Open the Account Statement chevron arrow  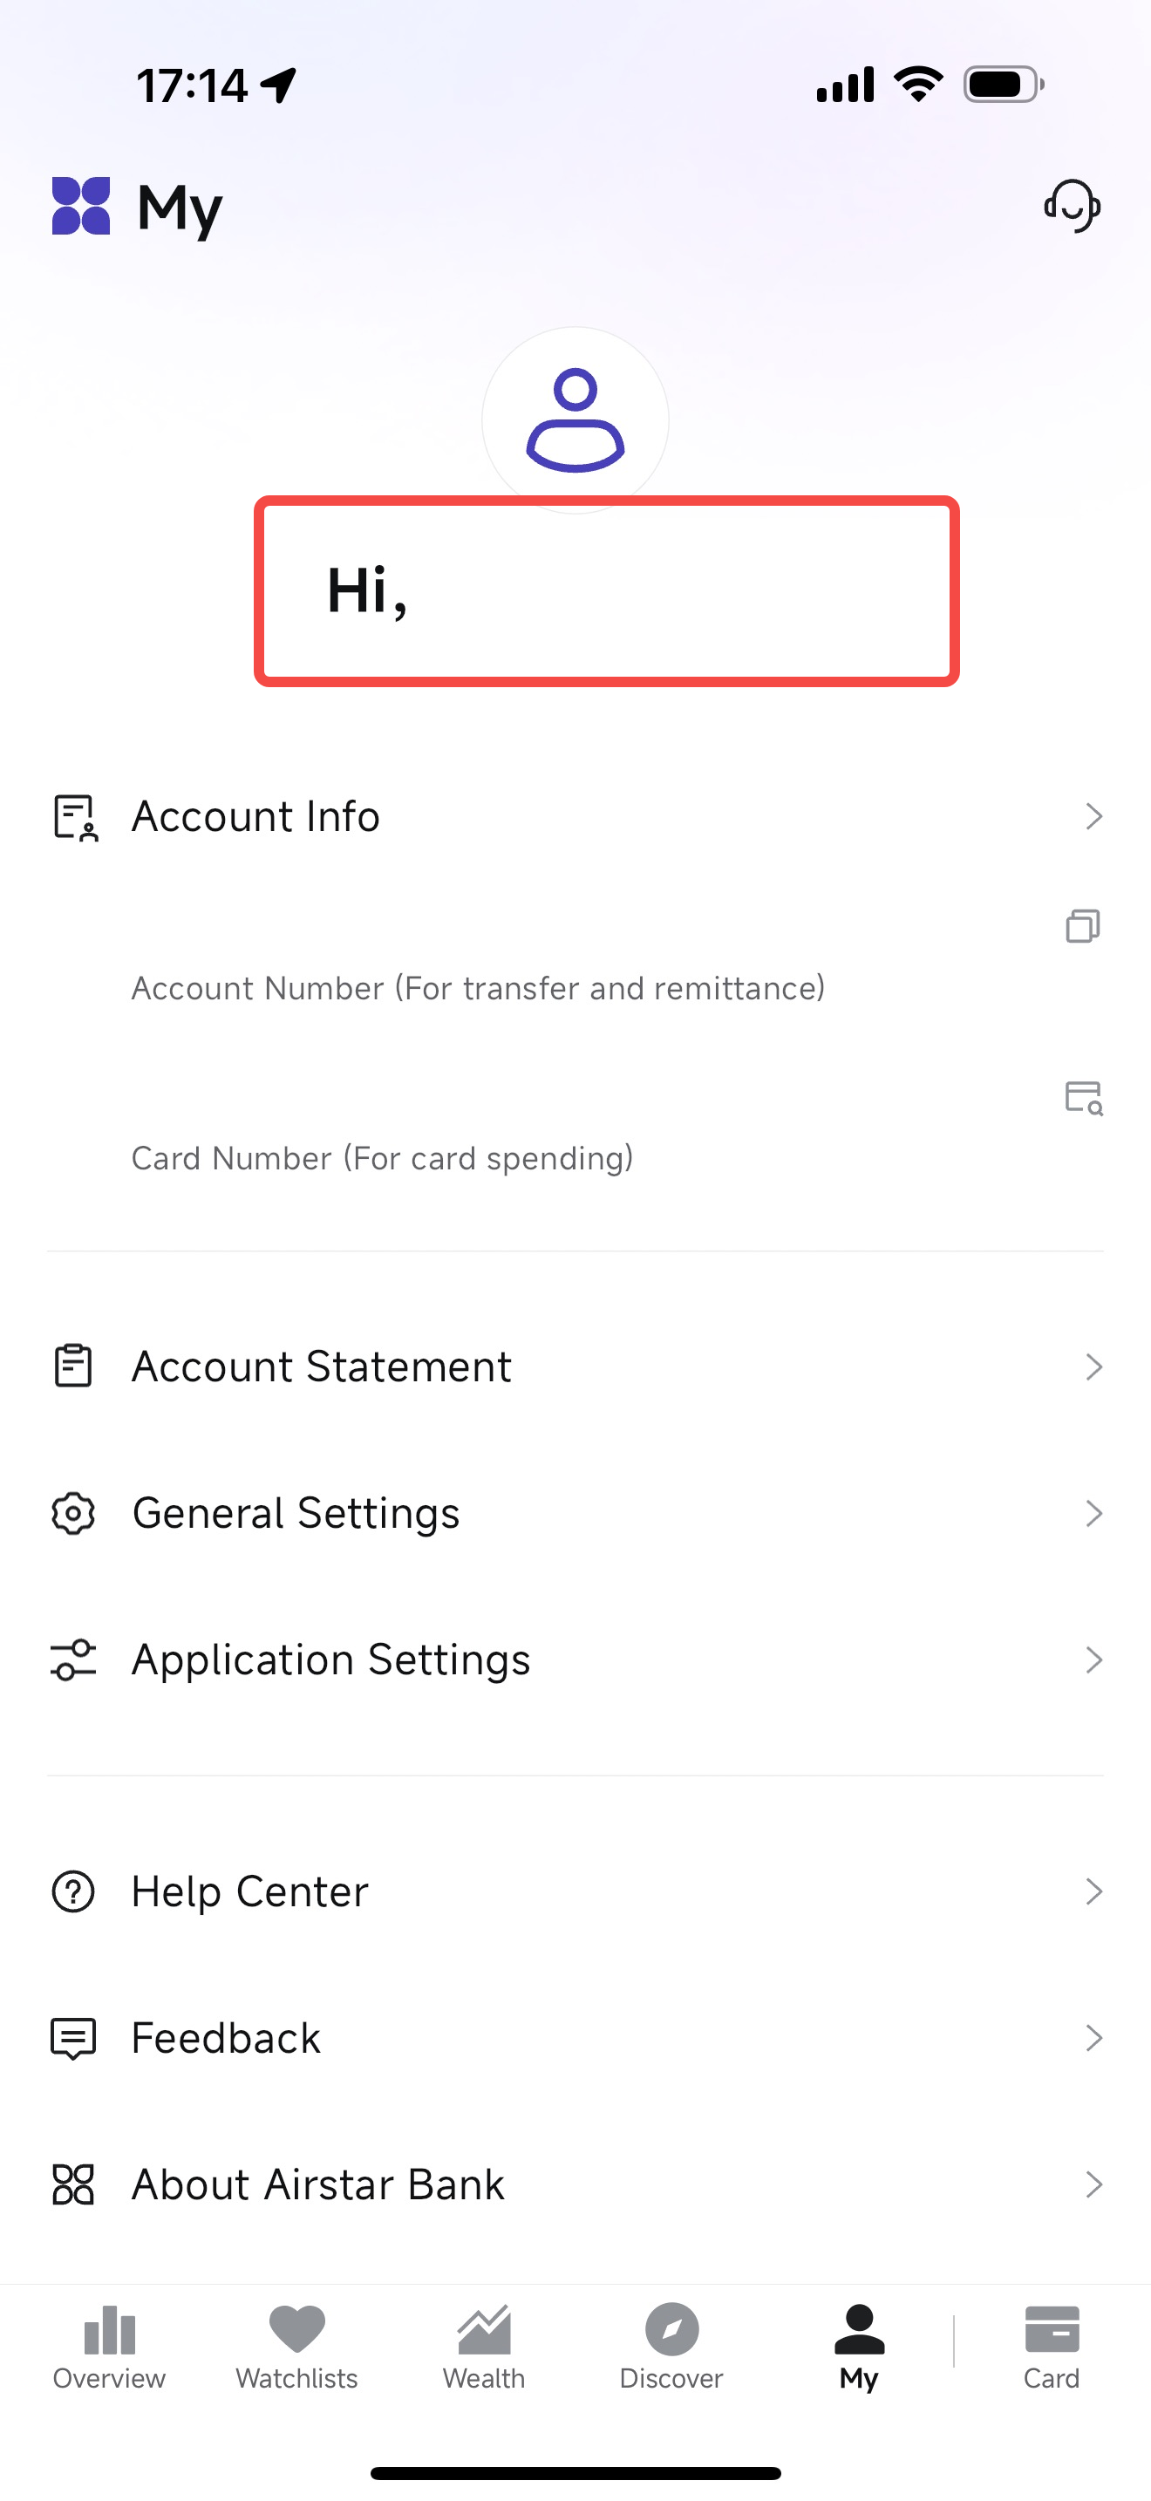click(x=1093, y=1367)
